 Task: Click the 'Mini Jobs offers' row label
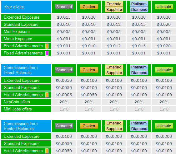(x=18, y=109)
